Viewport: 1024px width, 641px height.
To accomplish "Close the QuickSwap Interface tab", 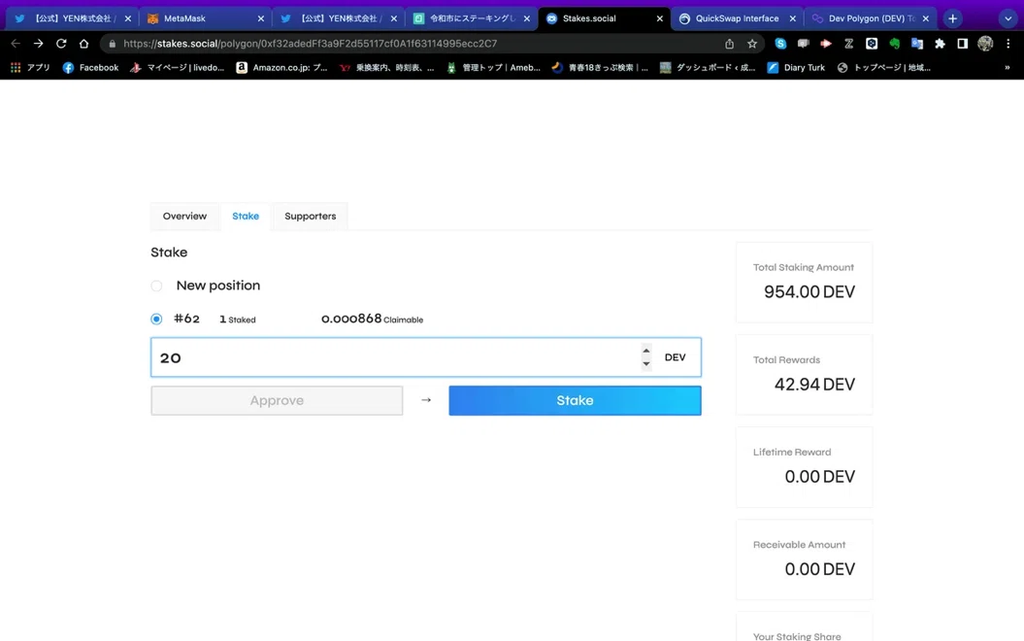I will pyautogui.click(x=792, y=18).
